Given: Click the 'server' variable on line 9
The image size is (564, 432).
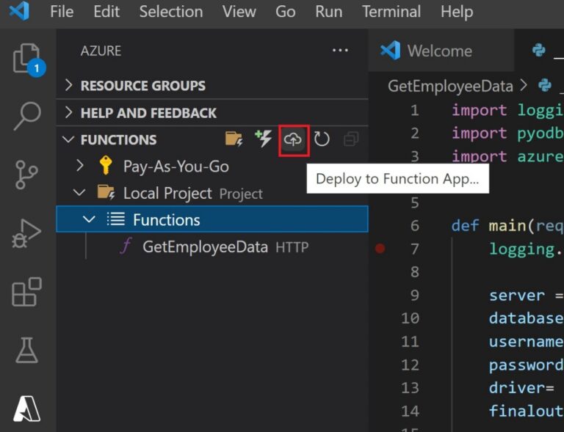Looking at the screenshot, I should coord(516,296).
